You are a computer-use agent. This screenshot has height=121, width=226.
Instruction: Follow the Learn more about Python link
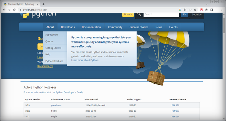85,60
